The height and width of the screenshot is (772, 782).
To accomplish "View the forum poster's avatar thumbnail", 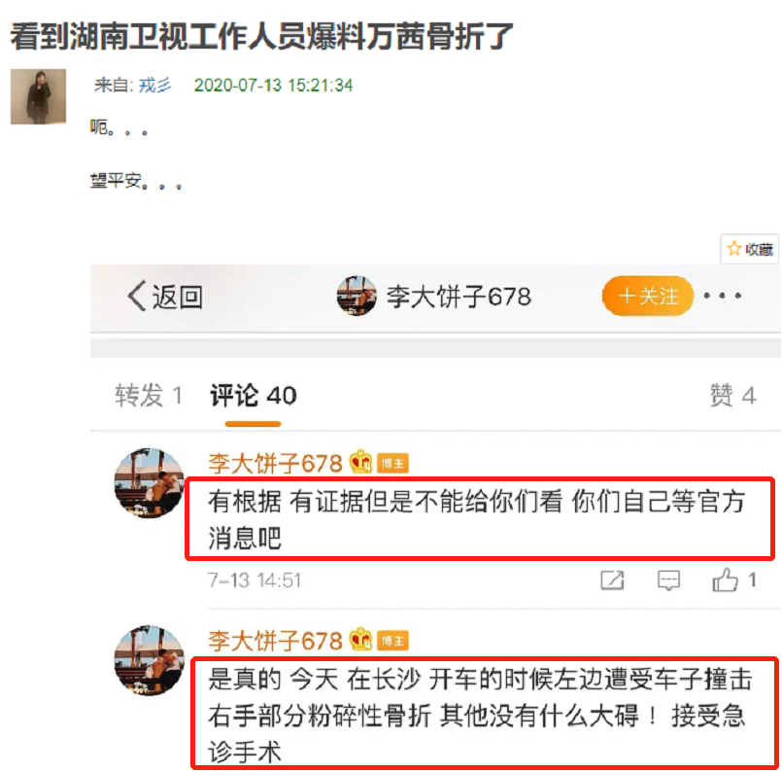I will [39, 97].
